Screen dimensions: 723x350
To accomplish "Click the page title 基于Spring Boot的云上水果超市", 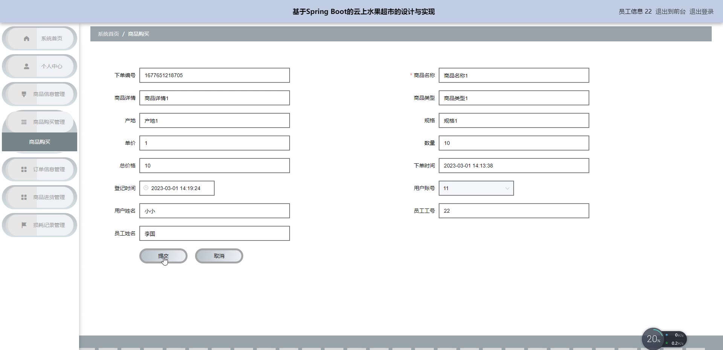I will pyautogui.click(x=363, y=12).
